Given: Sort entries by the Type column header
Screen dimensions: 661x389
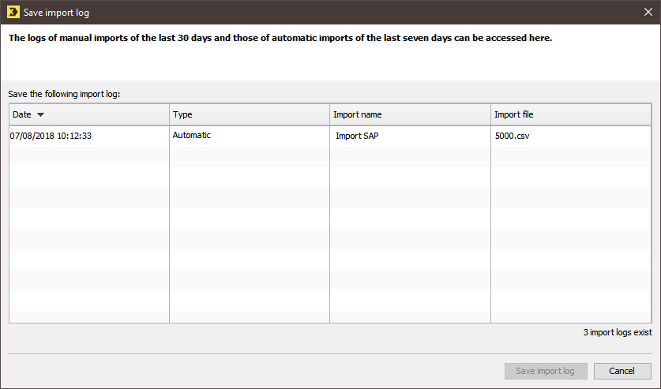Looking at the screenshot, I should pos(250,114).
